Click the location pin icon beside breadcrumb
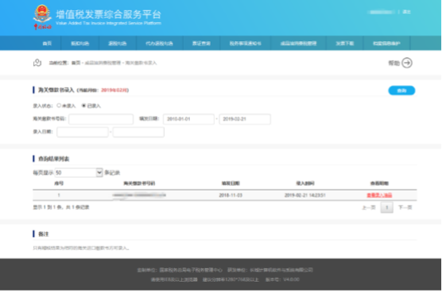 point(37,63)
